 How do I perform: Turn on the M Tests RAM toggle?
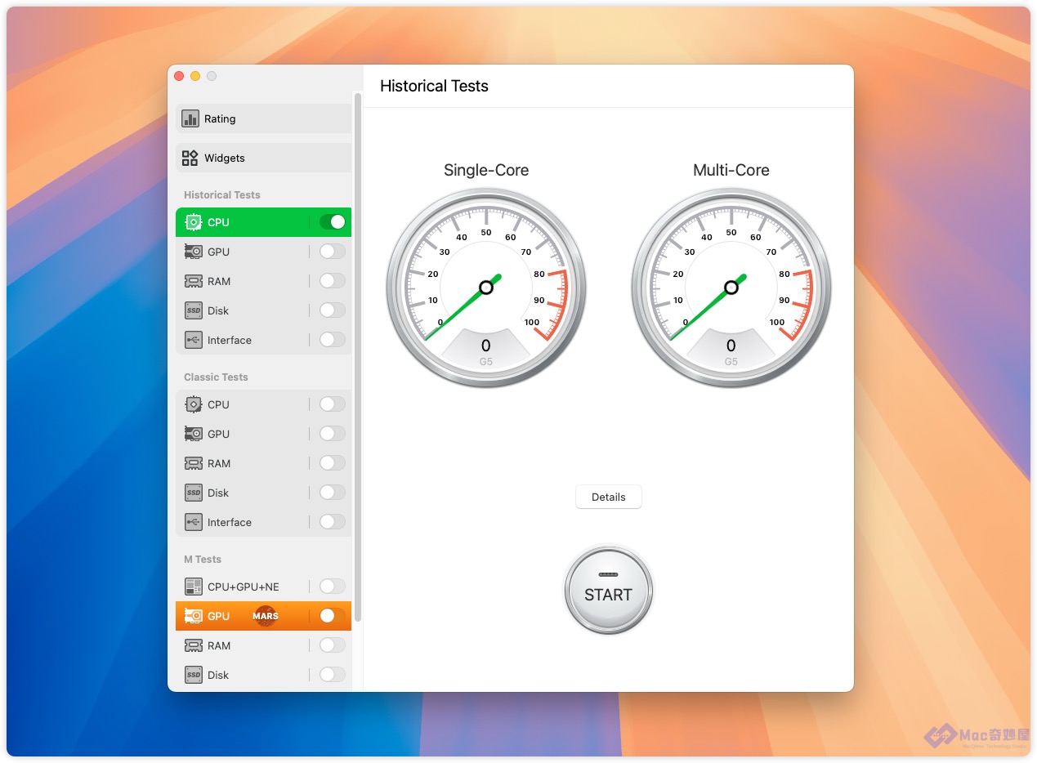pos(333,645)
